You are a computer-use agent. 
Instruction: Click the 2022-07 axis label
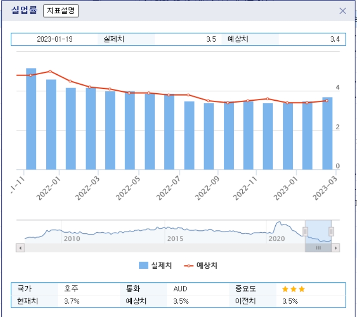pos(169,188)
